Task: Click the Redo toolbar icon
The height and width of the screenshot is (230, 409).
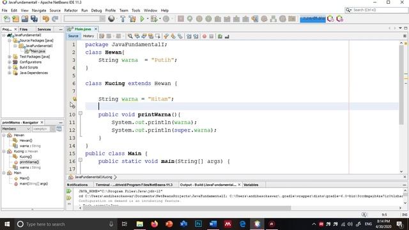Action: 55,19
